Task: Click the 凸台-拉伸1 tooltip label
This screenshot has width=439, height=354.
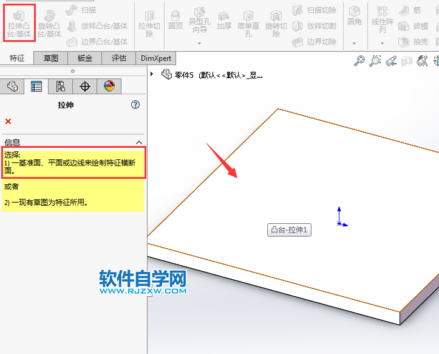Action: pyautogui.click(x=289, y=230)
